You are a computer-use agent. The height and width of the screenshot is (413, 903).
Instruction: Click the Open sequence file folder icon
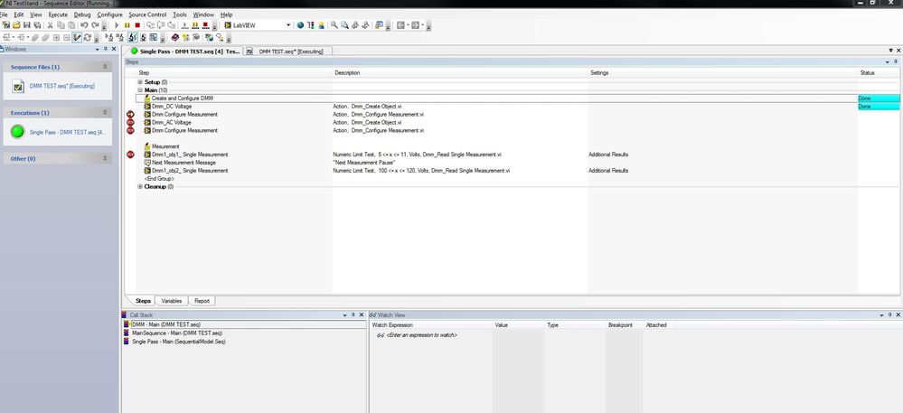pyautogui.click(x=16, y=25)
